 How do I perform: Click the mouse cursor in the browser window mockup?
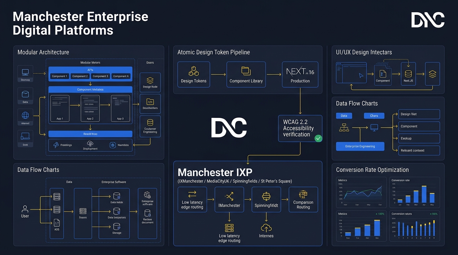pyautogui.click(x=361, y=76)
